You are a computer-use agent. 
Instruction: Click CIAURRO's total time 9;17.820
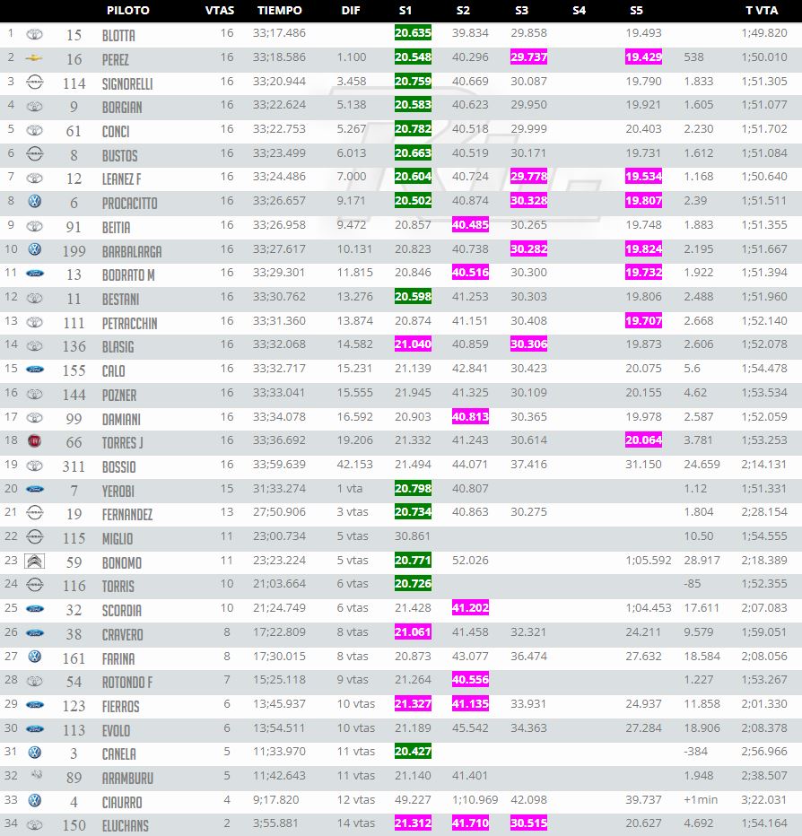pyautogui.click(x=275, y=800)
